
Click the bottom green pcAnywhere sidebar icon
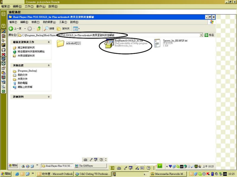3,91
